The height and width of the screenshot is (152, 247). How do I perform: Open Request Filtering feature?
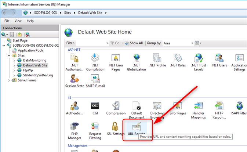(95, 131)
